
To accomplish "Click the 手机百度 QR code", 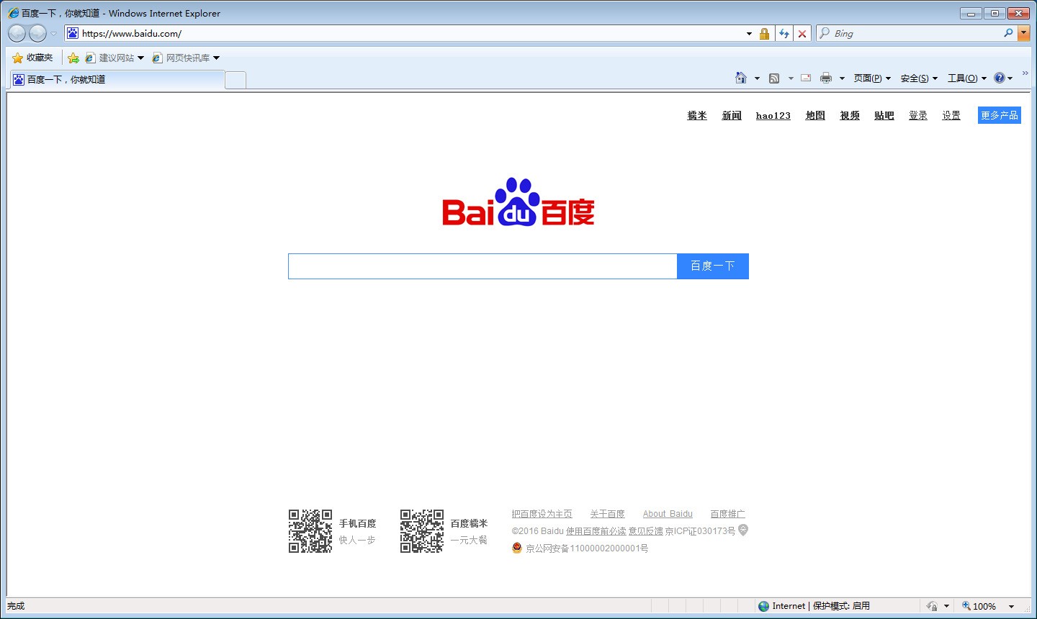I will pos(310,531).
